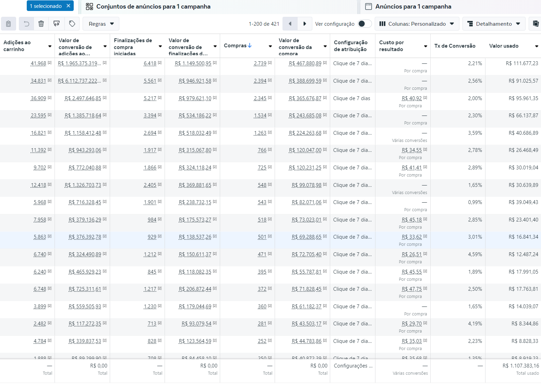
Task: Click the export share icon in toolbar
Action: (x=57, y=24)
